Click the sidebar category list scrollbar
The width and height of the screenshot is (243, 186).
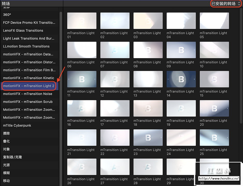point(61,99)
